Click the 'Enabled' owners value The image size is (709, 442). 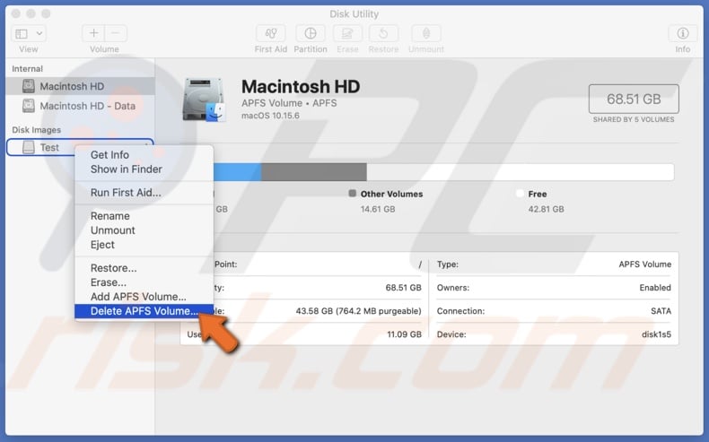pos(655,288)
